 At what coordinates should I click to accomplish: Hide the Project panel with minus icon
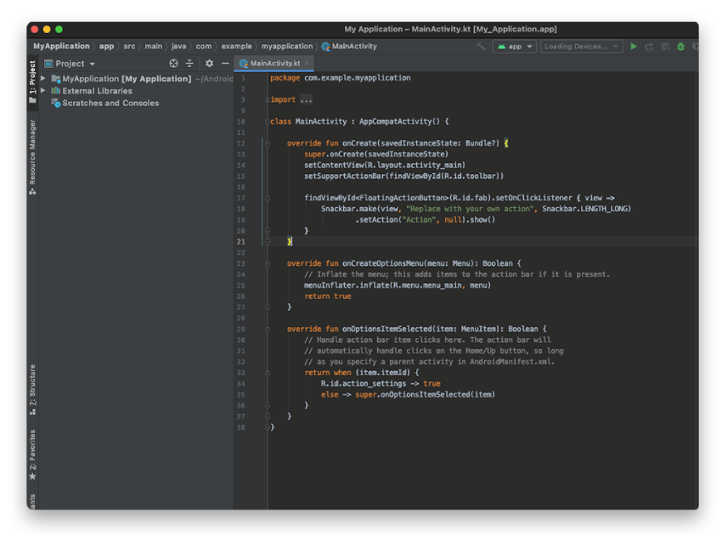click(x=225, y=64)
